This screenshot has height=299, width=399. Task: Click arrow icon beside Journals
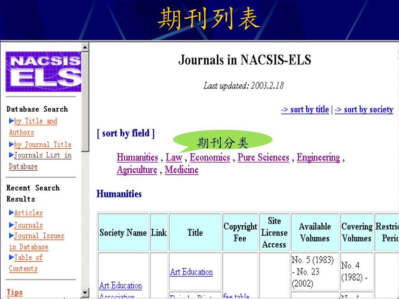coord(11,225)
